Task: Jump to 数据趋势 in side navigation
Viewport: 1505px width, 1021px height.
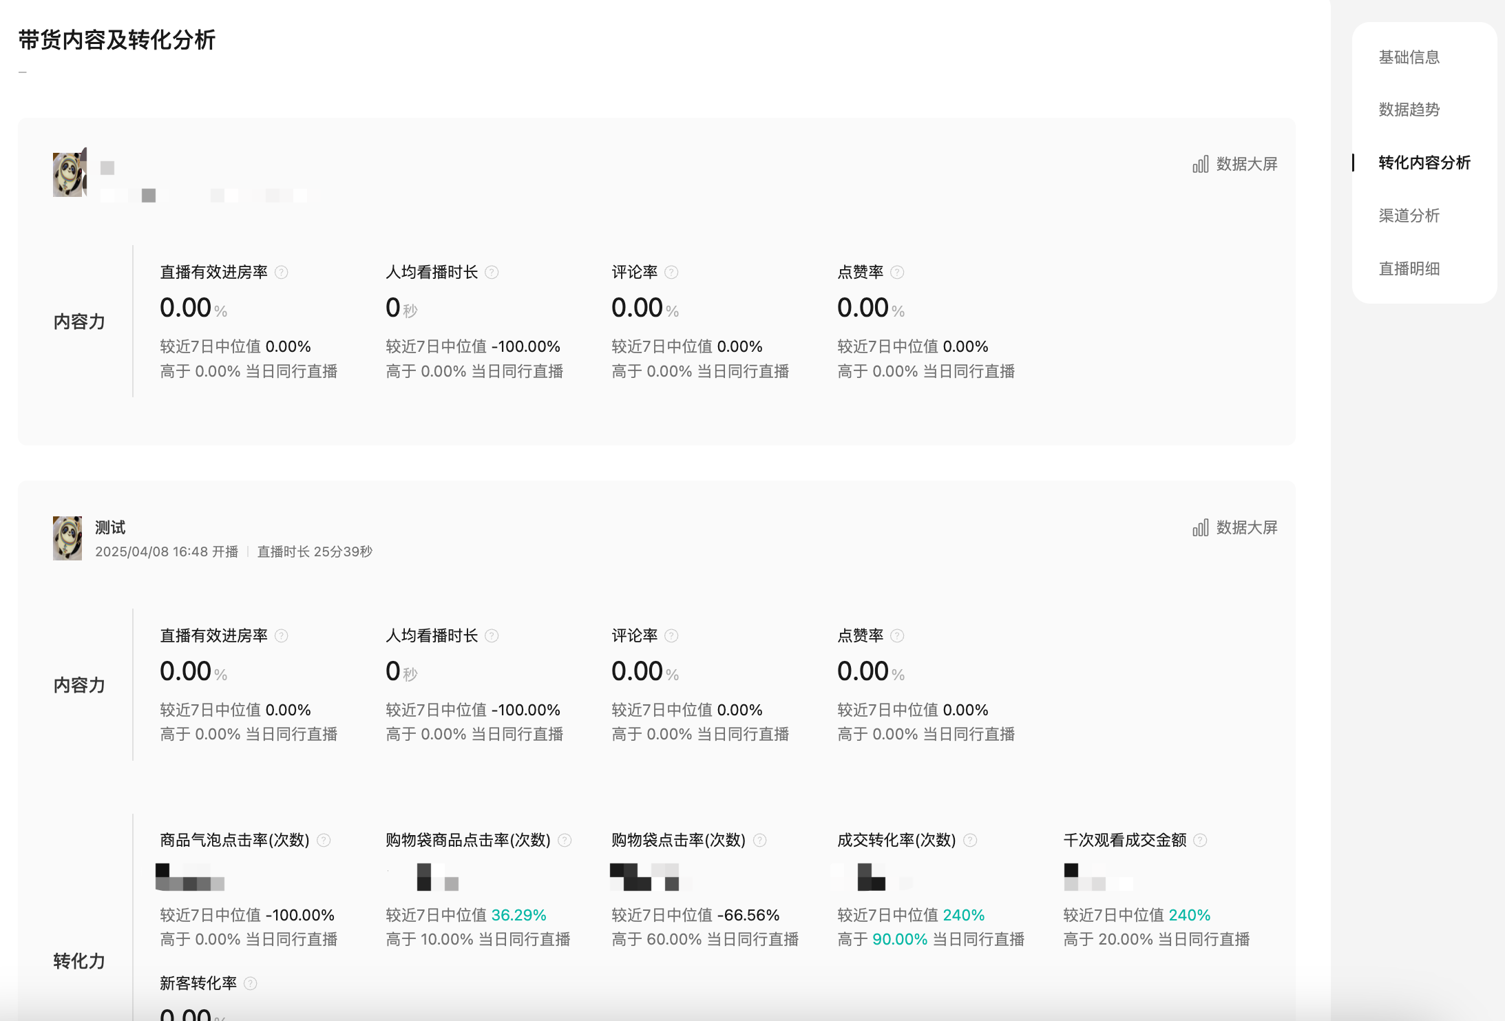Action: pos(1409,110)
